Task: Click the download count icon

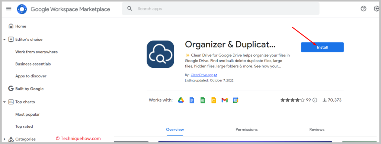Action: (324, 100)
